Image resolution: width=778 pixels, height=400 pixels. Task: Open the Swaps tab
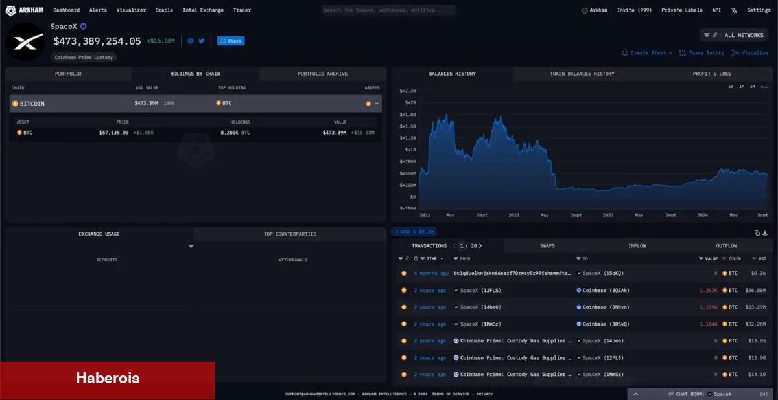547,246
